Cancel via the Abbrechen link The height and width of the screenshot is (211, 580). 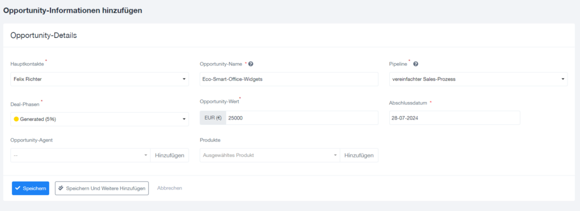coord(169,188)
